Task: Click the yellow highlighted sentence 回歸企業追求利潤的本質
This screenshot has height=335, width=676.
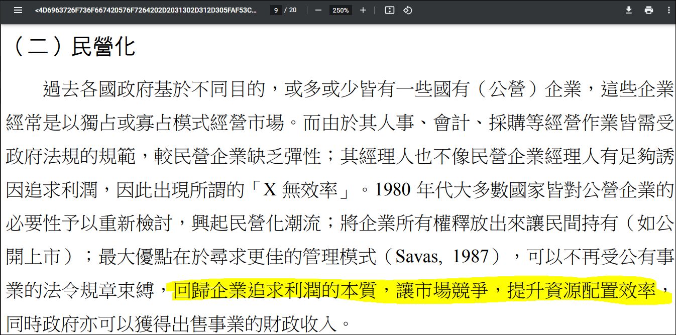Action: pos(274,291)
